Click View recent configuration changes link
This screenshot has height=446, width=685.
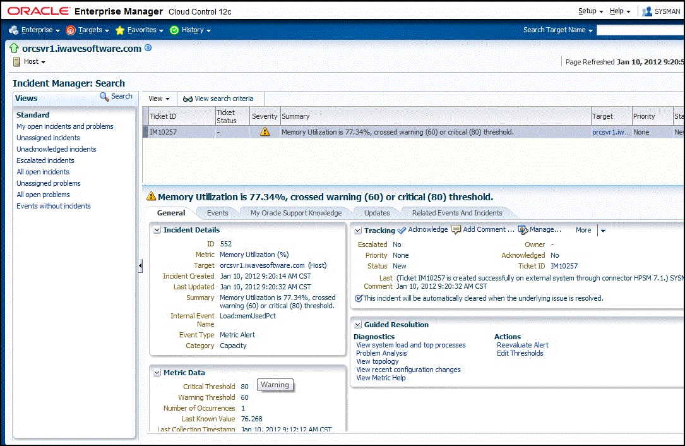[408, 370]
